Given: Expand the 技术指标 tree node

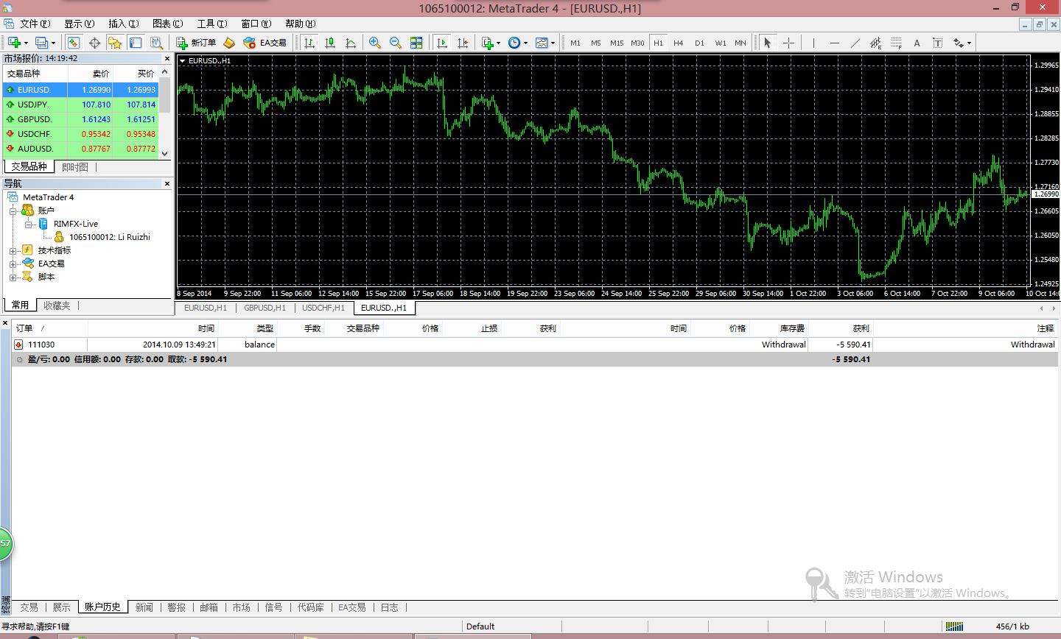Looking at the screenshot, I should coord(13,250).
